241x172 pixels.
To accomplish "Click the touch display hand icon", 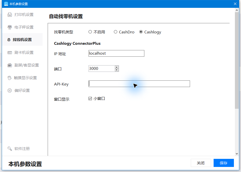I will pos(10,78).
